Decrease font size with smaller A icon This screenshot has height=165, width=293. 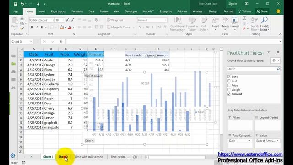pos(72,20)
